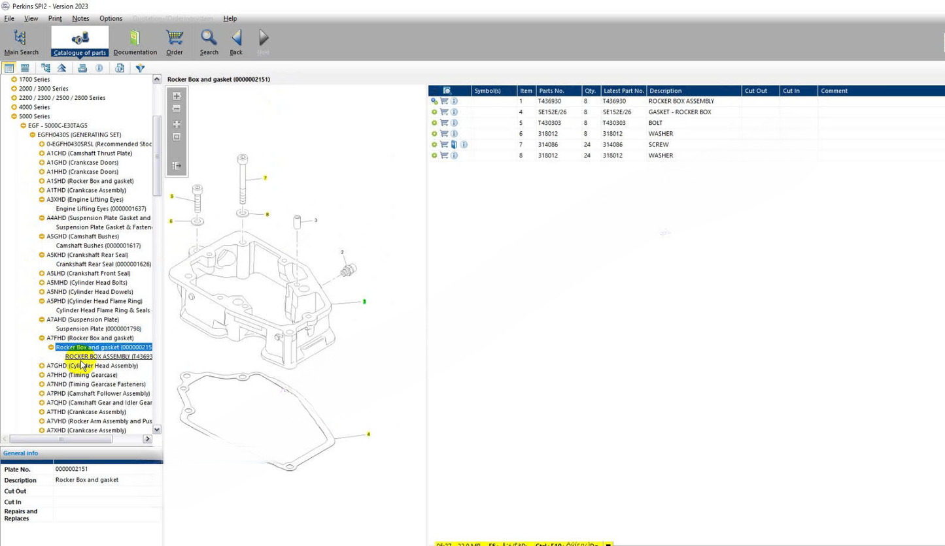Collapse the tree using the double-chevron icon

[61, 67]
